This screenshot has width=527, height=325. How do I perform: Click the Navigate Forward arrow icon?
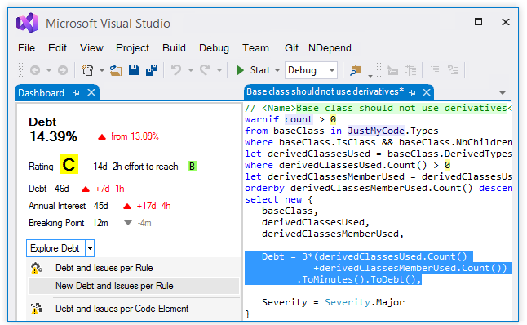63,70
